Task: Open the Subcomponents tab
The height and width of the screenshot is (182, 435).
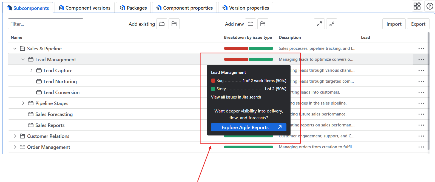Action: tap(28, 8)
